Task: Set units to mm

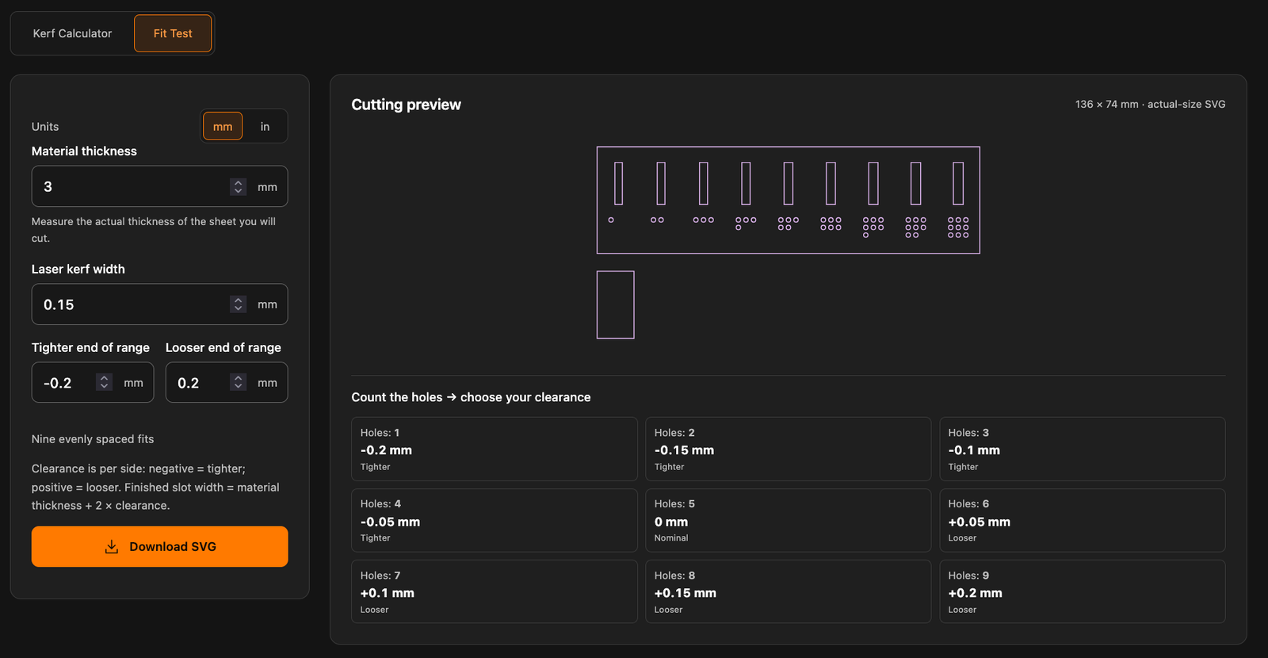Action: [x=223, y=126]
